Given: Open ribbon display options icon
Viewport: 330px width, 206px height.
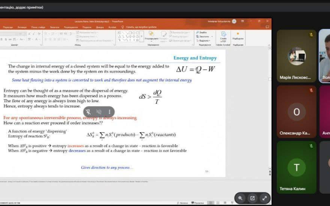Looking at the screenshot, I should click(x=243, y=21).
